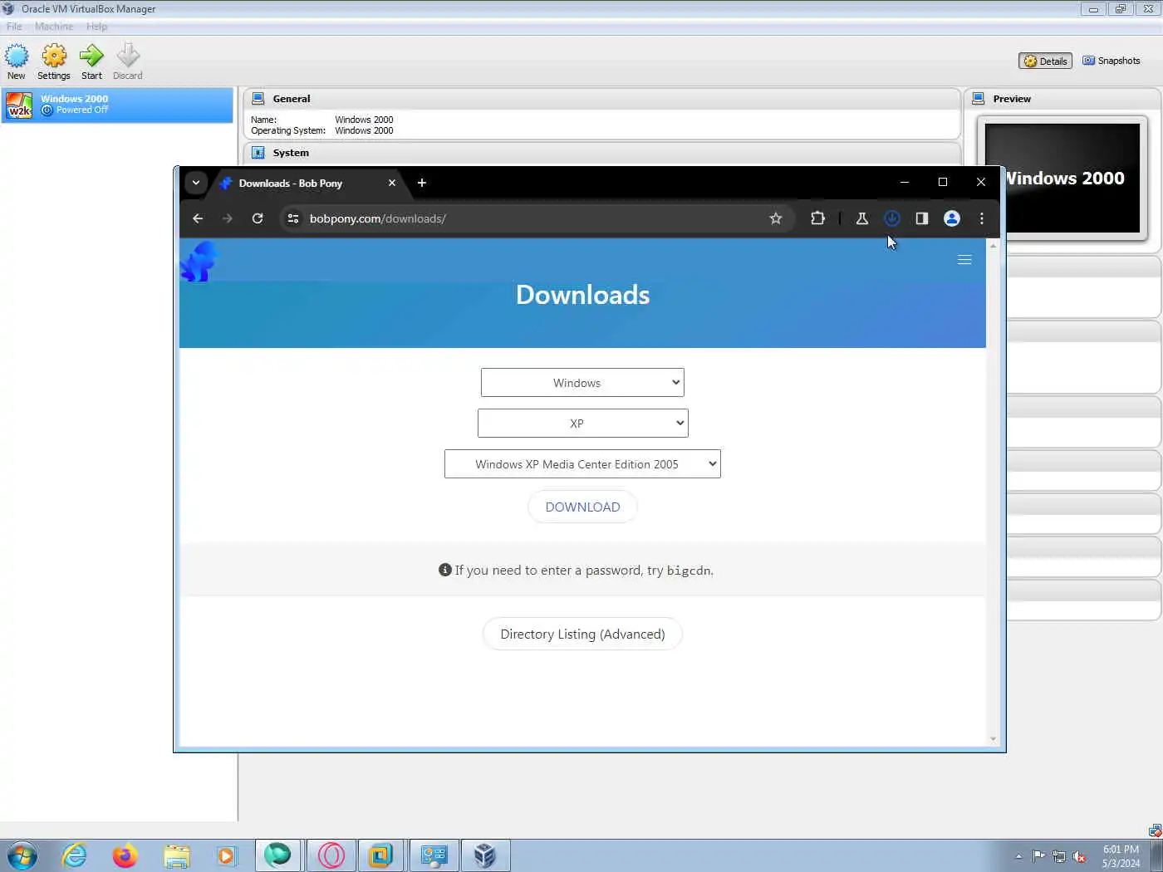Screen dimensions: 1163x872
Task: Click the Discard icon in VirtualBox
Action: tap(128, 61)
